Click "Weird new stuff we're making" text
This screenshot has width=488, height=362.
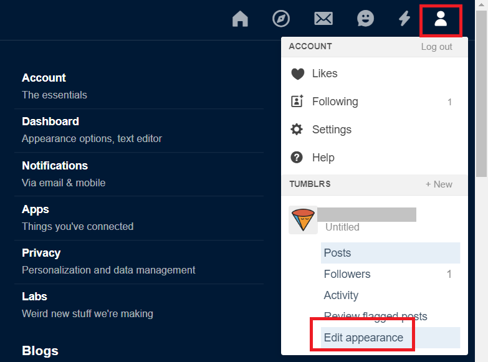[87, 313]
